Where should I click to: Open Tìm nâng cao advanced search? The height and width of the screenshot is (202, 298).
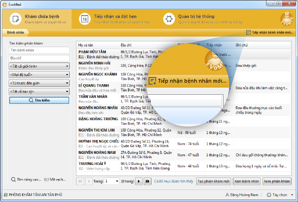coord(26,179)
